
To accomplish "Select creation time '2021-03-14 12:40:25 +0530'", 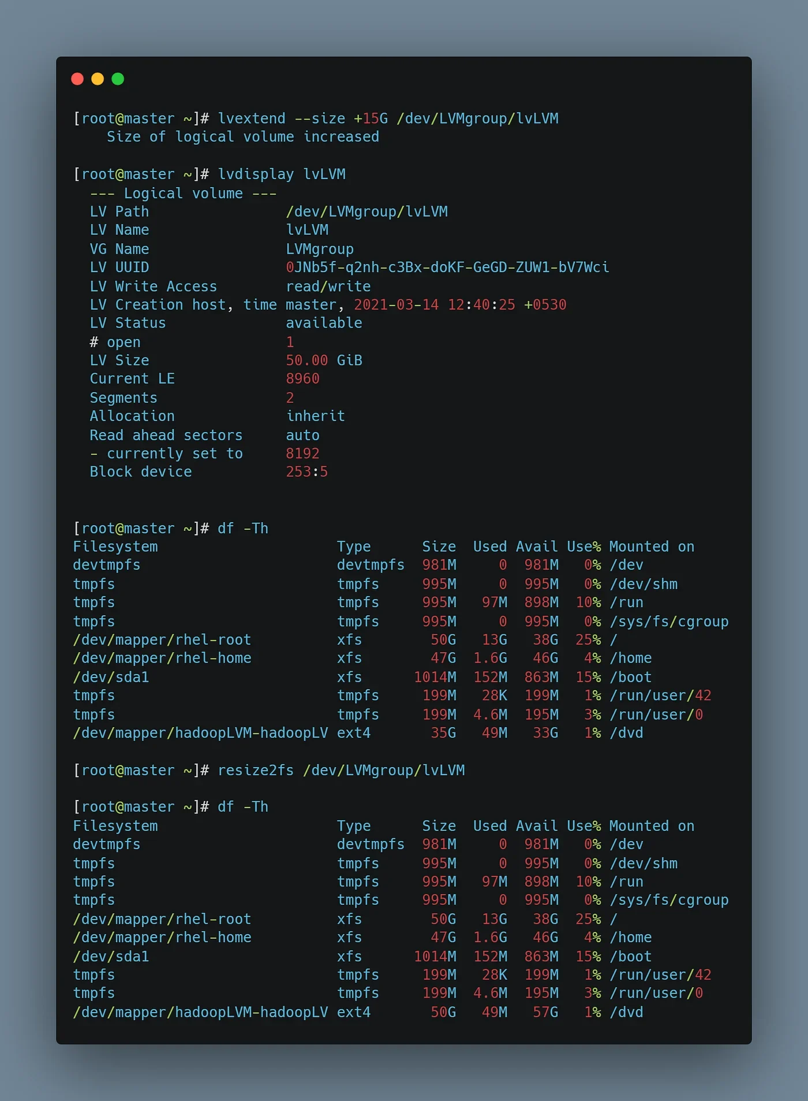I will (x=460, y=305).
